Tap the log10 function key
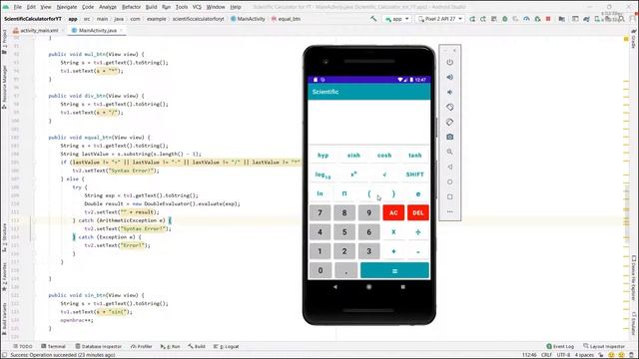 322,175
